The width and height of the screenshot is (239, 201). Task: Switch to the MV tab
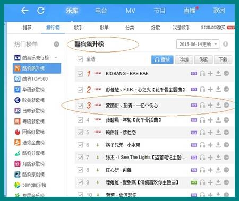(x=130, y=11)
